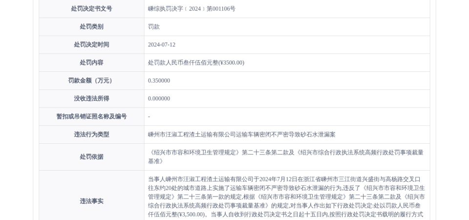Viewport: 469px width, 220px height.
Task: Click the 违法事实 label cell
Action: (x=91, y=201)
